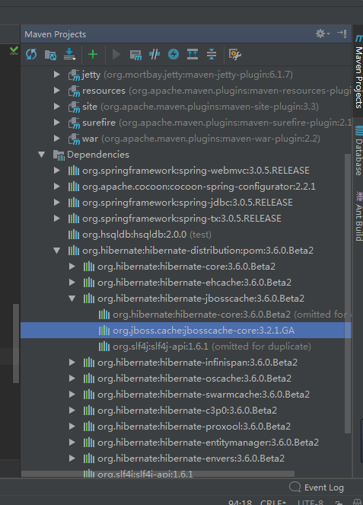Open the Event Log

pos(317,487)
